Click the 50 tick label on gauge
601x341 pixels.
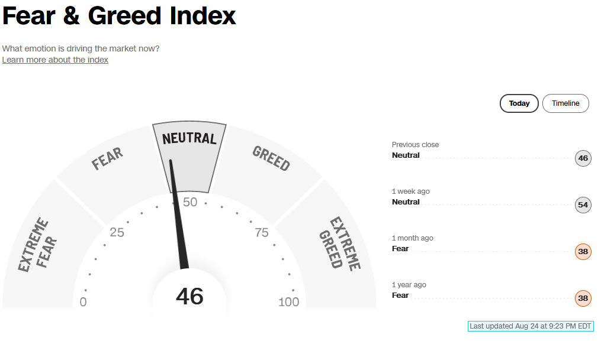click(189, 202)
